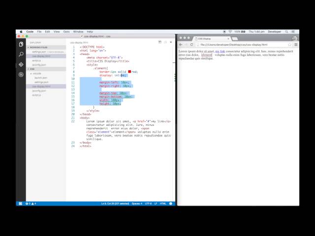Screen dimensions: 315x236
Task: Click the Wi-Fi icon in the menu bar
Action: click(230, 31)
